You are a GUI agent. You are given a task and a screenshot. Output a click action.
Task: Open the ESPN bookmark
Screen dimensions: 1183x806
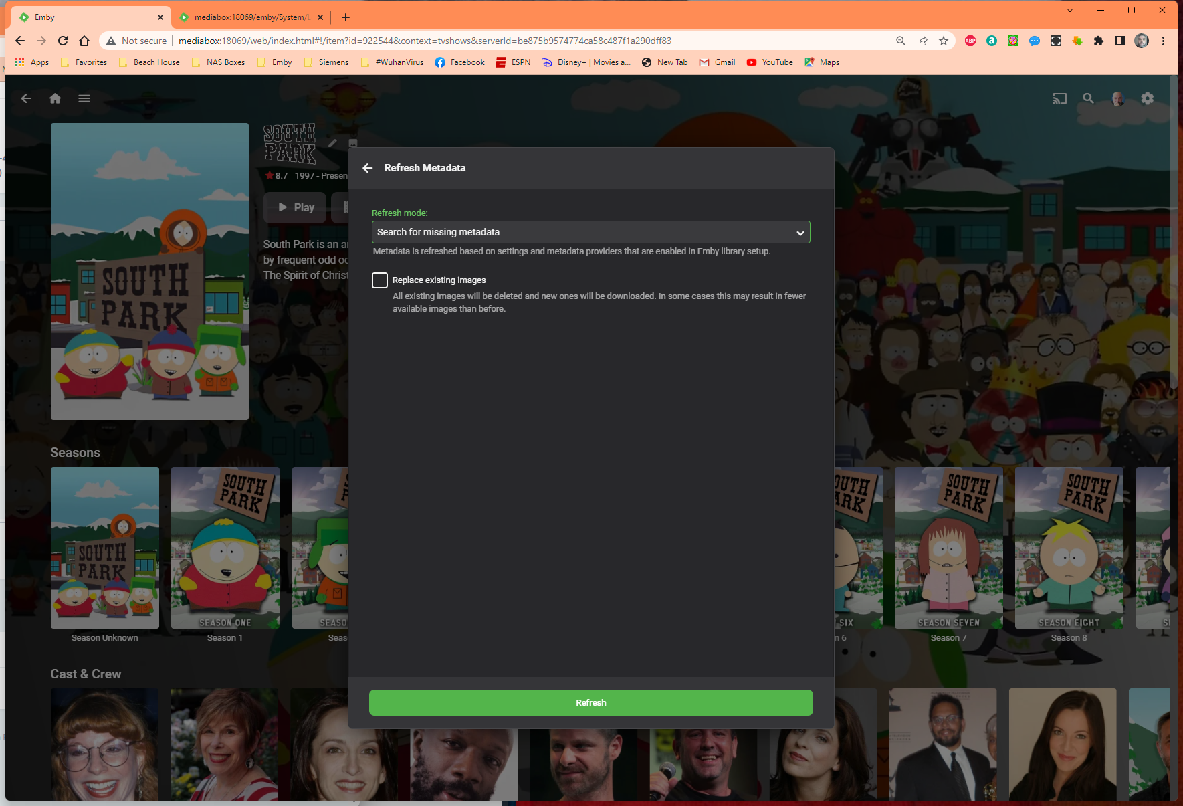pyautogui.click(x=513, y=62)
